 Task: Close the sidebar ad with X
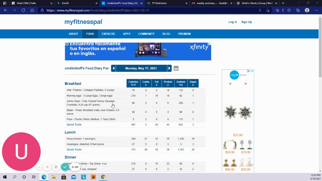tap(252, 71)
